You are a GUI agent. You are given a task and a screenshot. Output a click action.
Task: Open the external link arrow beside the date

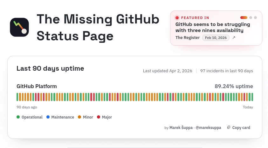234,38
